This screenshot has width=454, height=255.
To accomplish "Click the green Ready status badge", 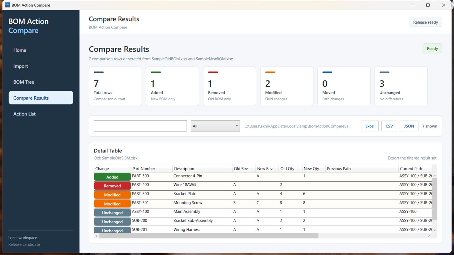I will pyautogui.click(x=432, y=49).
